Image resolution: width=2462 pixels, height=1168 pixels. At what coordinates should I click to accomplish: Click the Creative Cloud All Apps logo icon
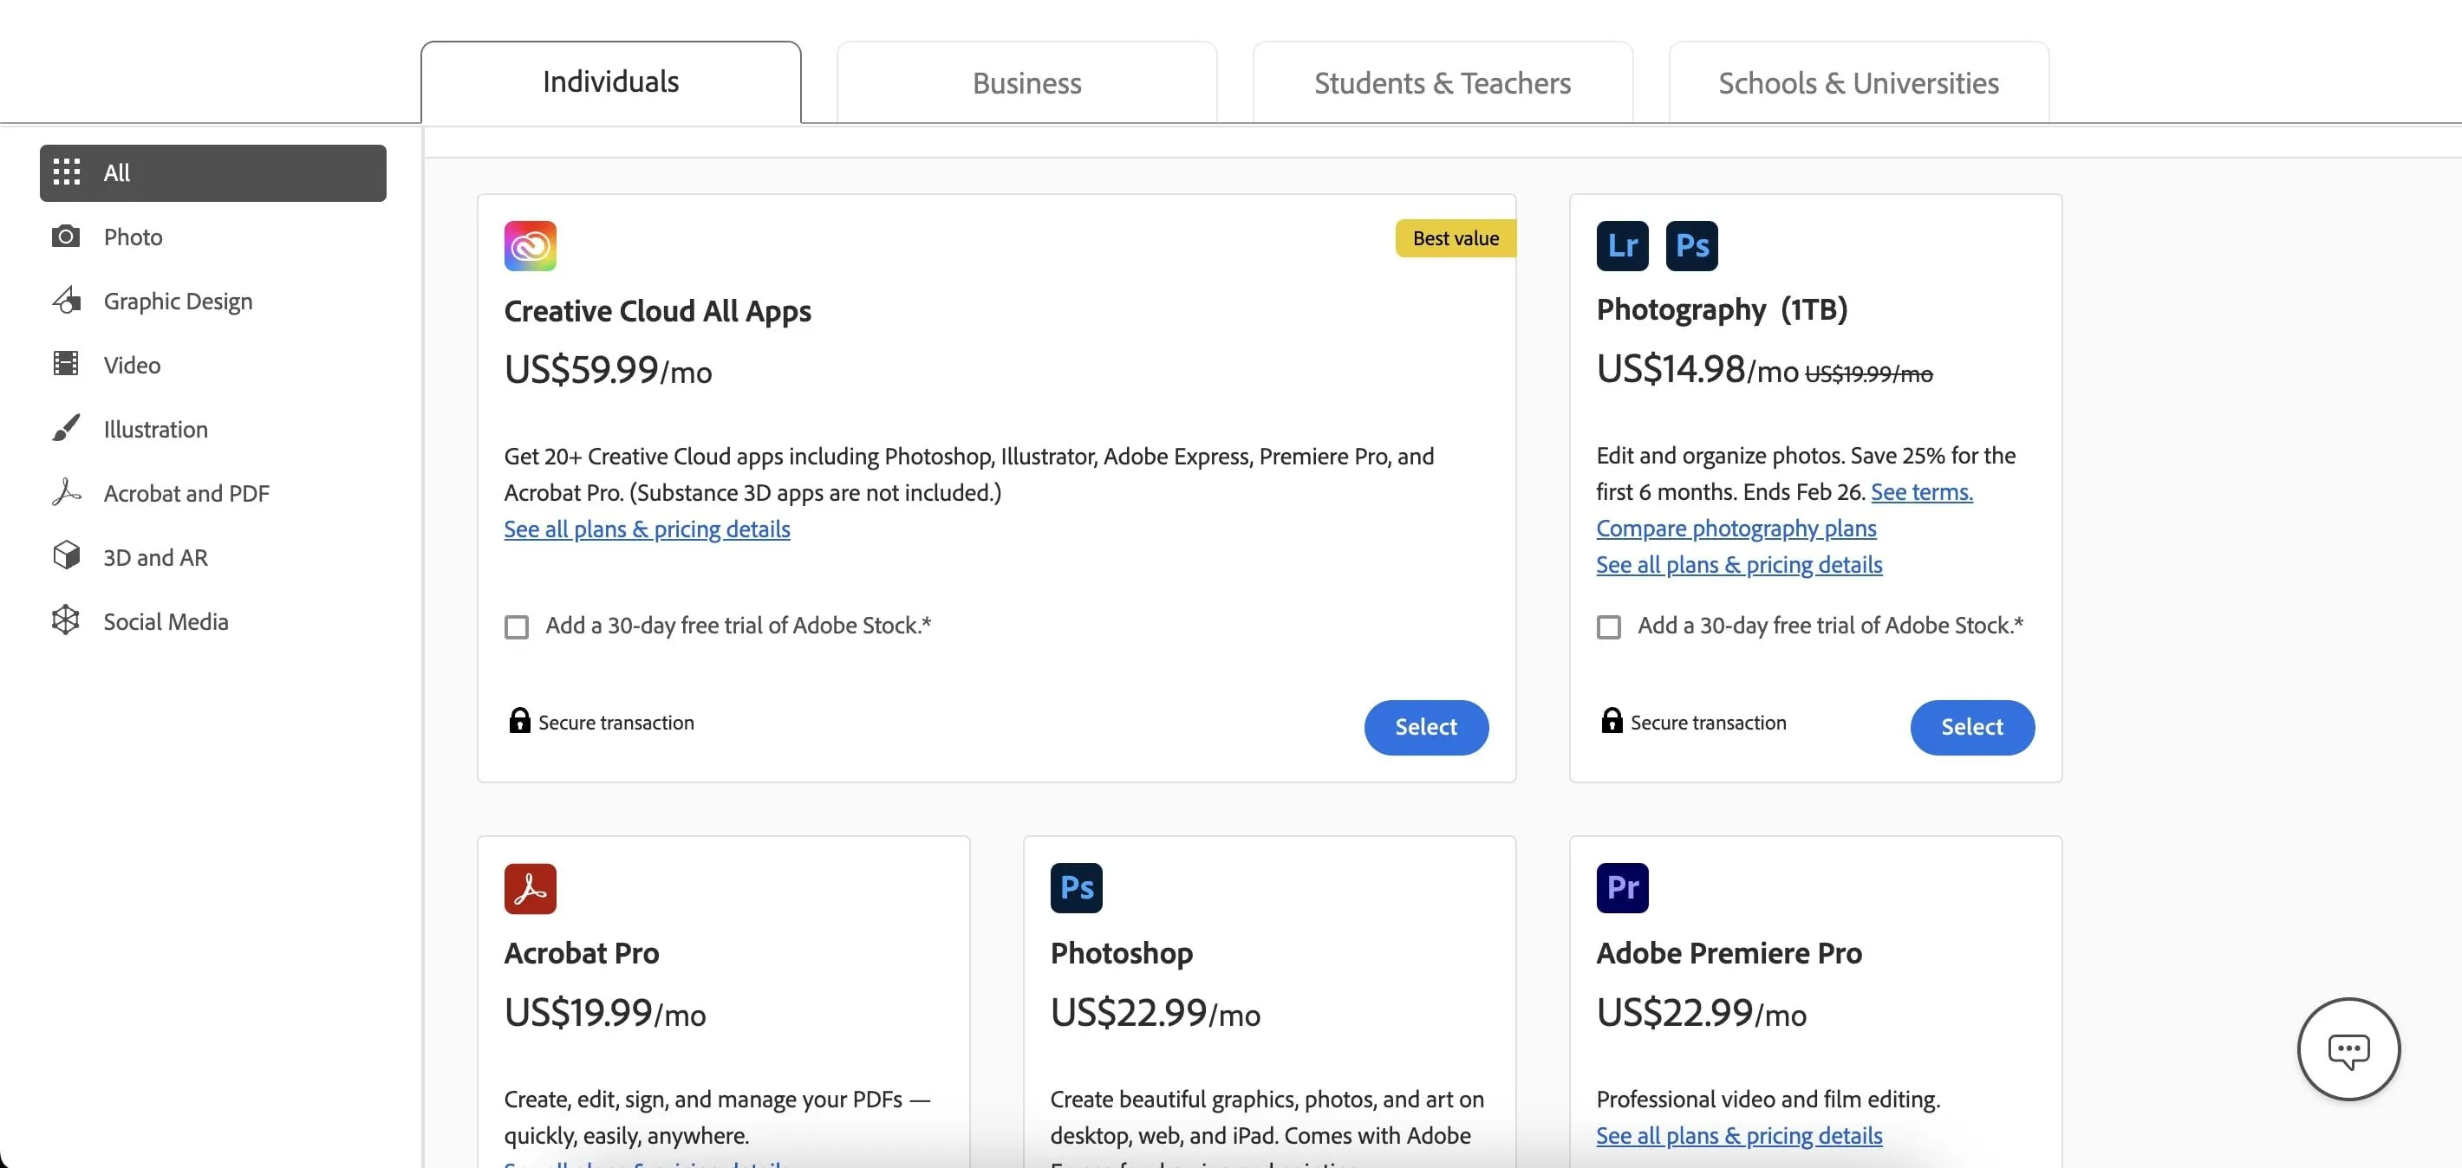530,245
